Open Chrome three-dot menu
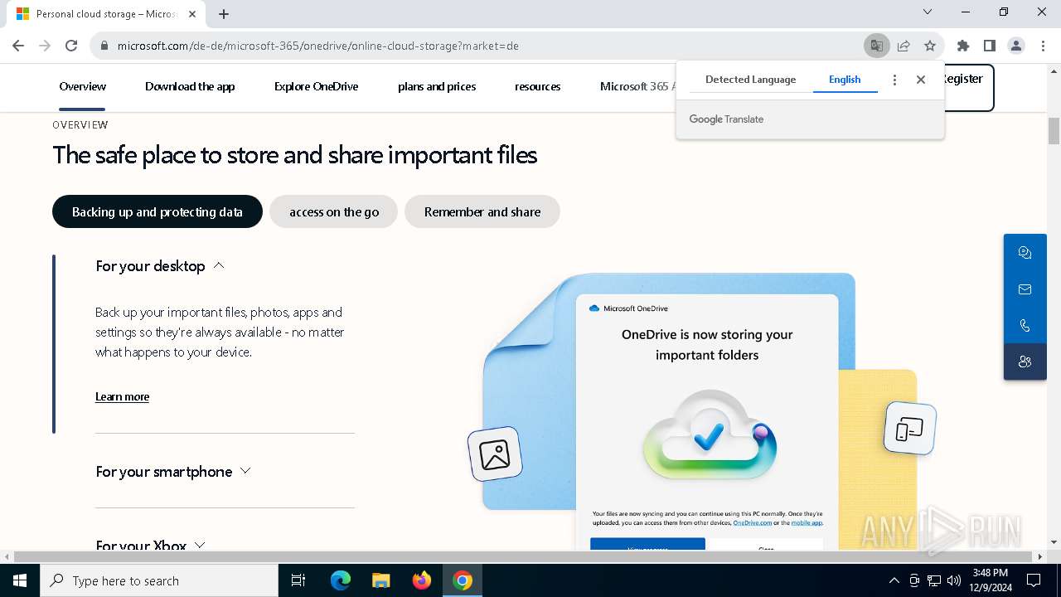Viewport: 1061px width, 597px height. pos(1043,46)
